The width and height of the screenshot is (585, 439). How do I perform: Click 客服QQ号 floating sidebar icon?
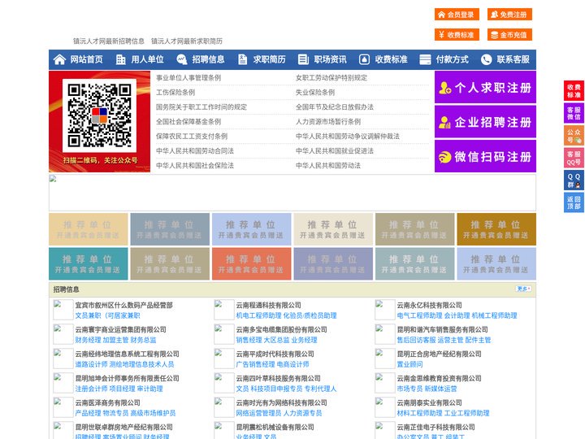pyautogui.click(x=574, y=158)
